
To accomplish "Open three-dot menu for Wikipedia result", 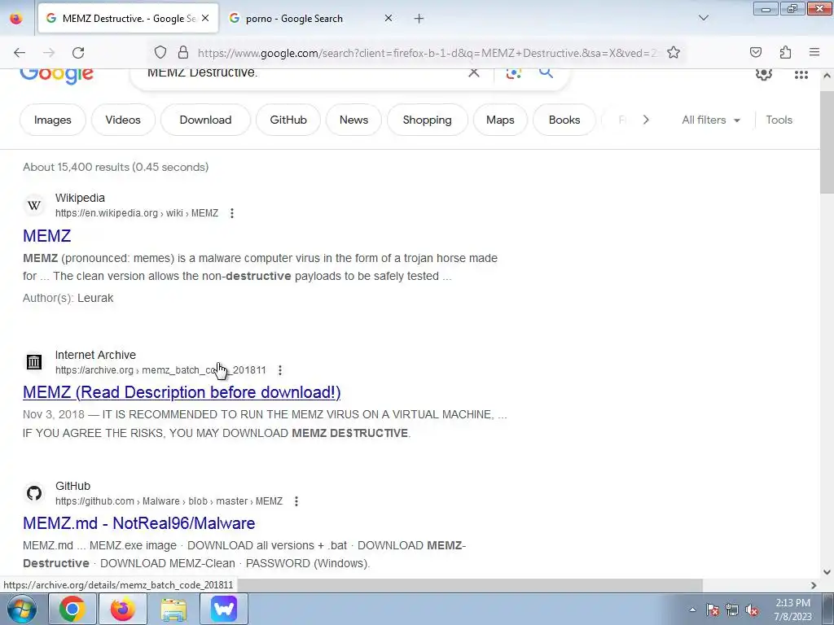I will (232, 213).
